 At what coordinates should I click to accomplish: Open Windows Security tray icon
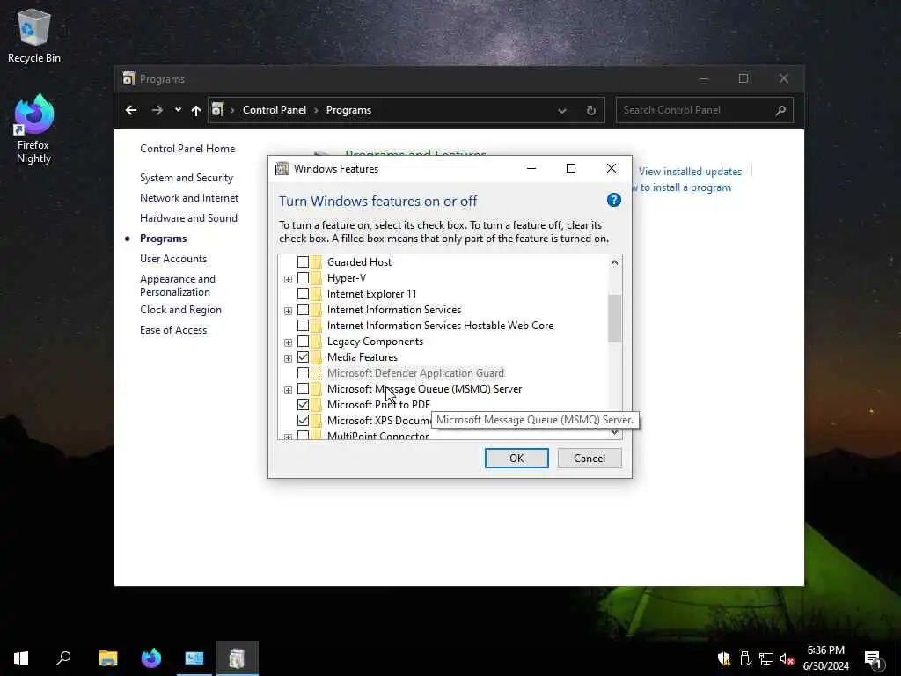pos(724,658)
